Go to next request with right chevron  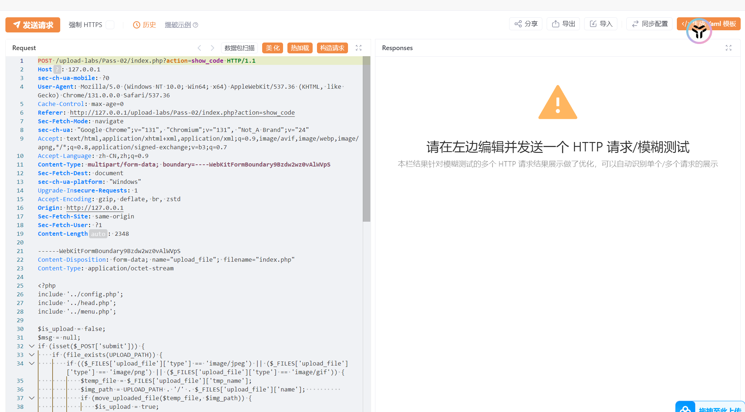coord(212,48)
